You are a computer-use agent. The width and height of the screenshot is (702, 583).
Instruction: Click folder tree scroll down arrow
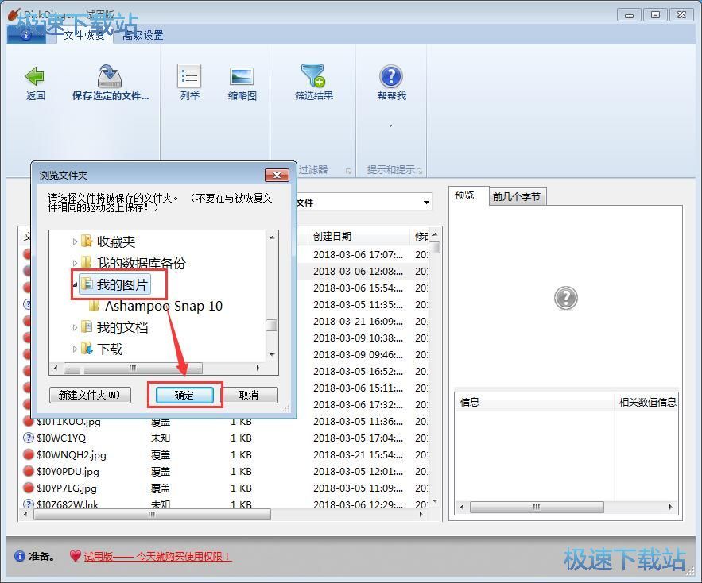click(x=272, y=355)
